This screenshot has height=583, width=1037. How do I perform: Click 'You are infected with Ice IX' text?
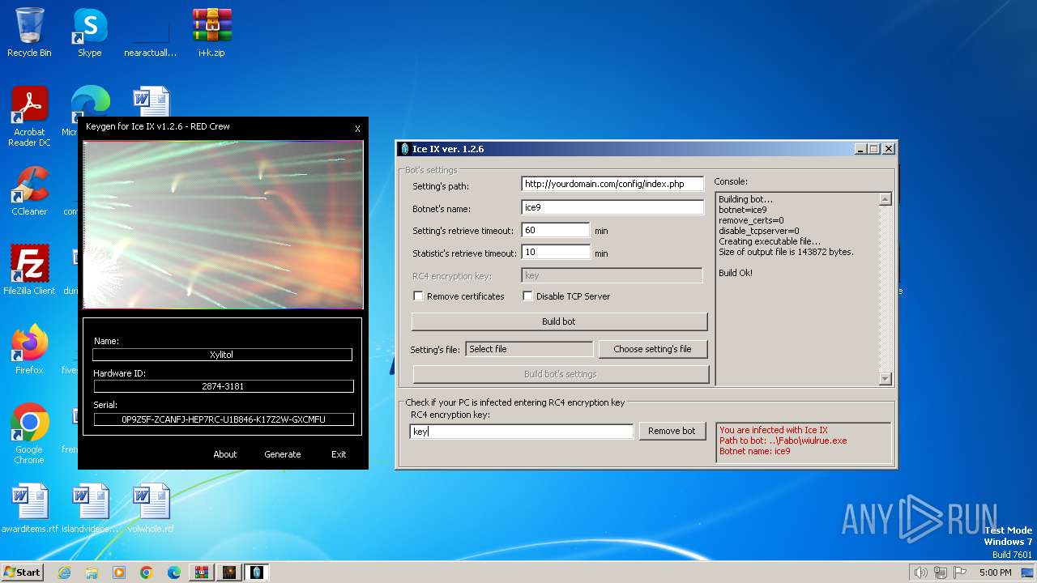point(774,430)
